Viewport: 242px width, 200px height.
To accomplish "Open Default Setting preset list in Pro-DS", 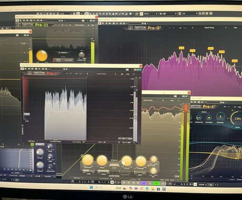I will point(79,25).
